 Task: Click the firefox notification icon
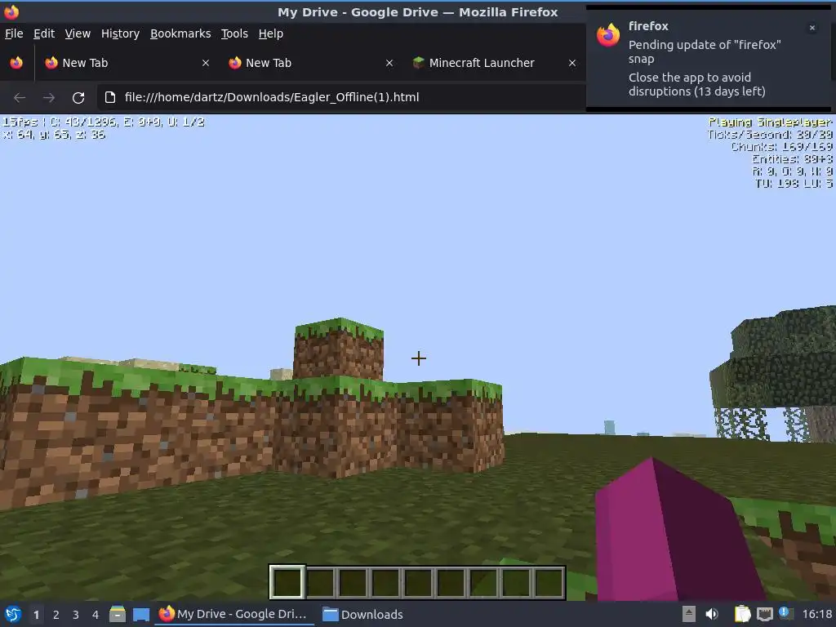[x=608, y=34]
